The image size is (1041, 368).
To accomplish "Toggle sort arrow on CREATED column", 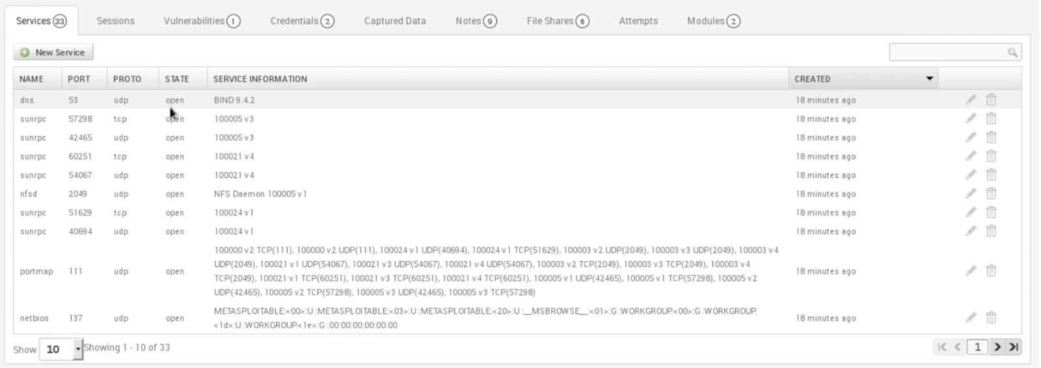I will click(930, 79).
